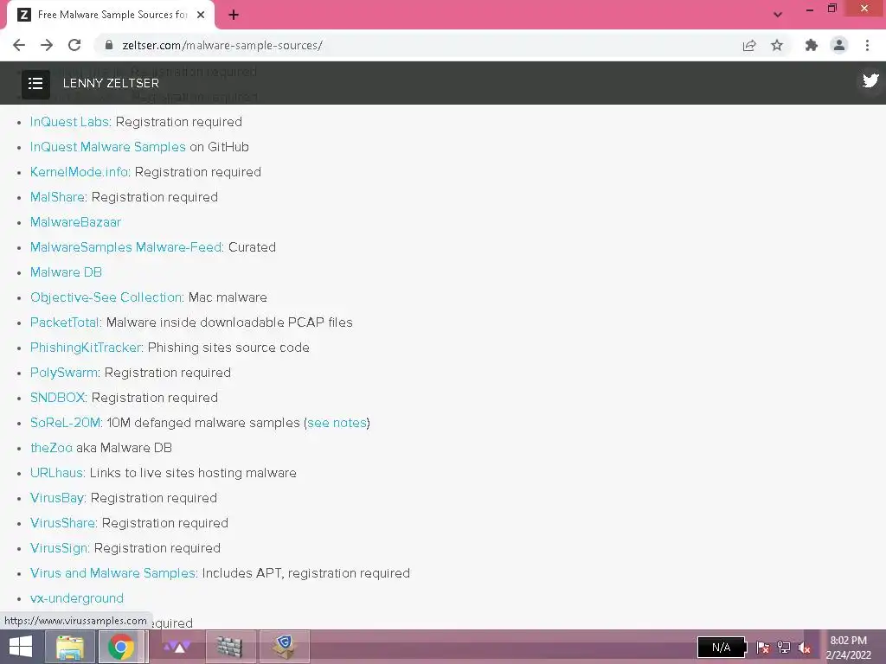Open Windows Start menu
The height and width of the screenshot is (664, 886).
tap(21, 647)
